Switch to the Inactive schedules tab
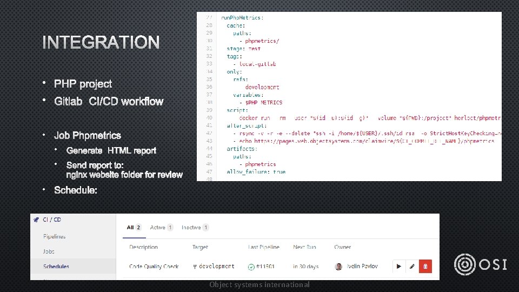This screenshot has height=292, width=519. [x=195, y=228]
